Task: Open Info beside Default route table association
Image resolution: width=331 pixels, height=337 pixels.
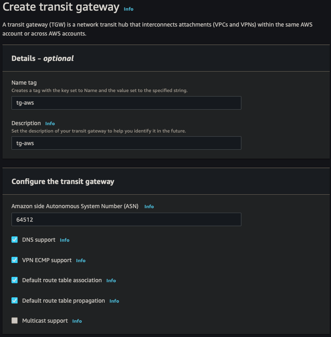Action: tap(111, 281)
